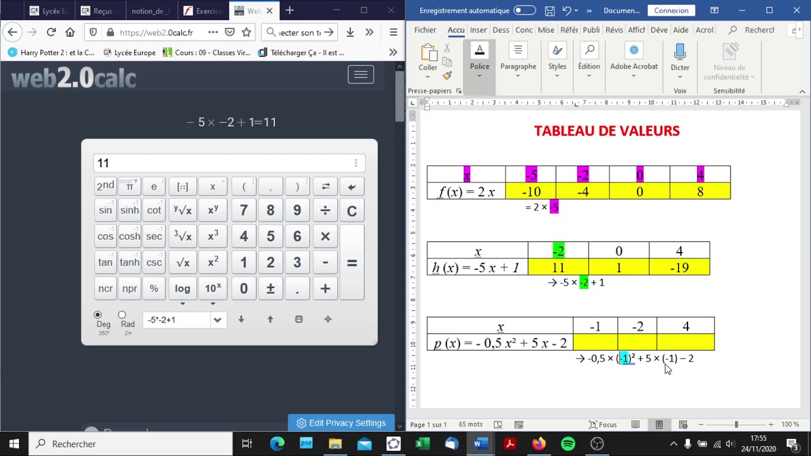Click the Windows Rechercher search box
Screen dimensions: 811x456
[131, 444]
